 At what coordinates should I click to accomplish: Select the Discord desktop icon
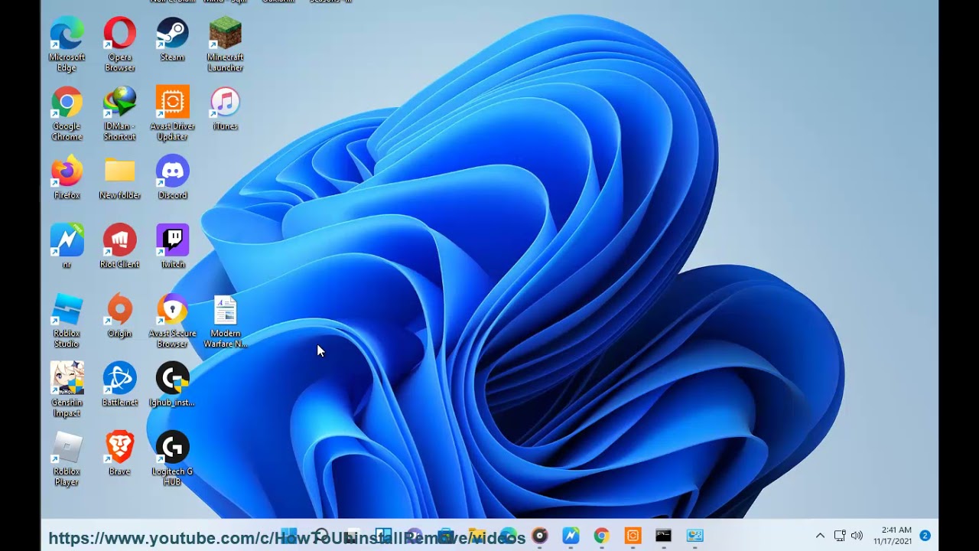[172, 178]
